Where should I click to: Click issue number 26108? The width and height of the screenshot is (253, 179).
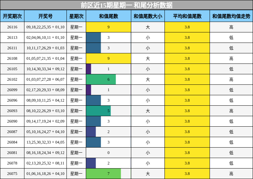pyautogui.click(x=12, y=58)
